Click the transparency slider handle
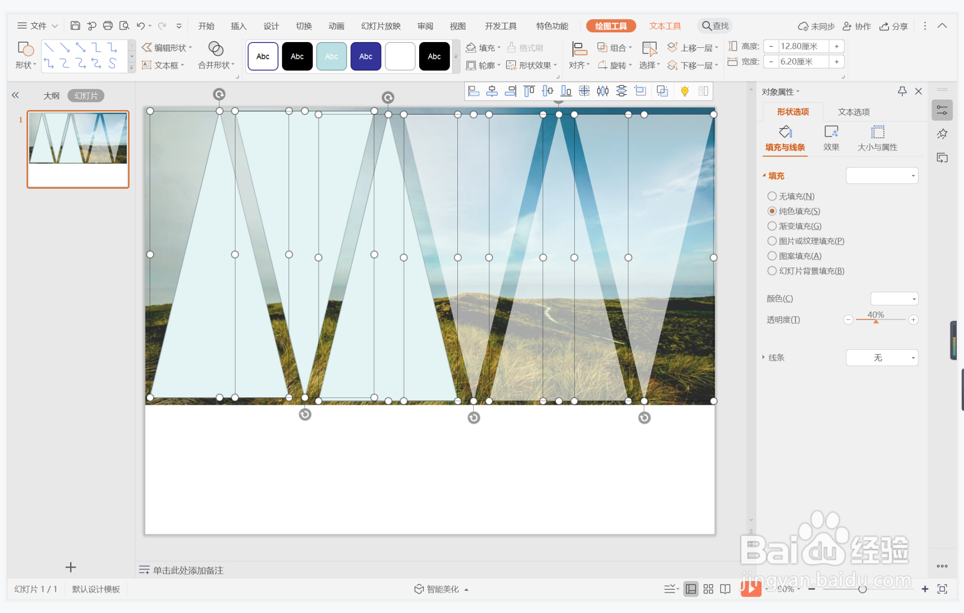This screenshot has width=964, height=613. 876,321
